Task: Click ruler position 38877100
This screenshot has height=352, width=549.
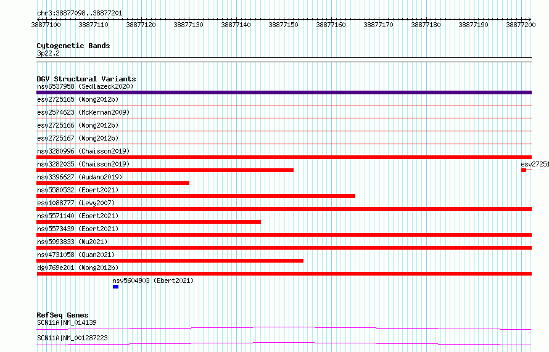Action: pyautogui.click(x=46, y=25)
